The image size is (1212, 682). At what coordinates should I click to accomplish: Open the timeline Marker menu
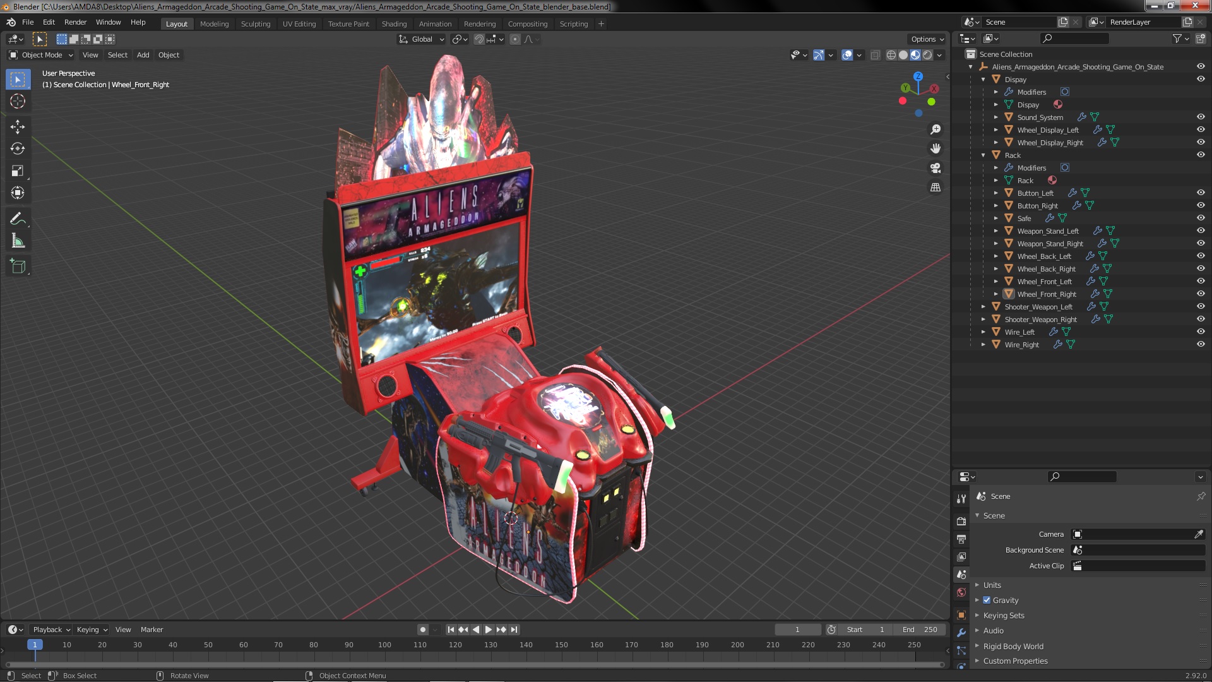[x=151, y=630]
